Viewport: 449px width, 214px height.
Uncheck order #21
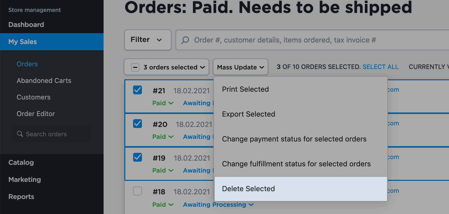[137, 90]
